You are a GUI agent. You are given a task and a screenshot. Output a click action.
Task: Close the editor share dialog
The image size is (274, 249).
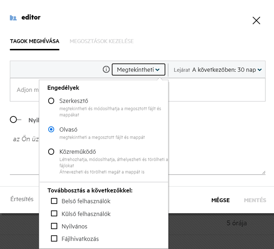click(x=256, y=21)
